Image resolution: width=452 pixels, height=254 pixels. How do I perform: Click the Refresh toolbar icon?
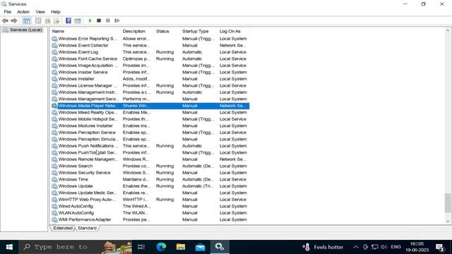(47, 20)
